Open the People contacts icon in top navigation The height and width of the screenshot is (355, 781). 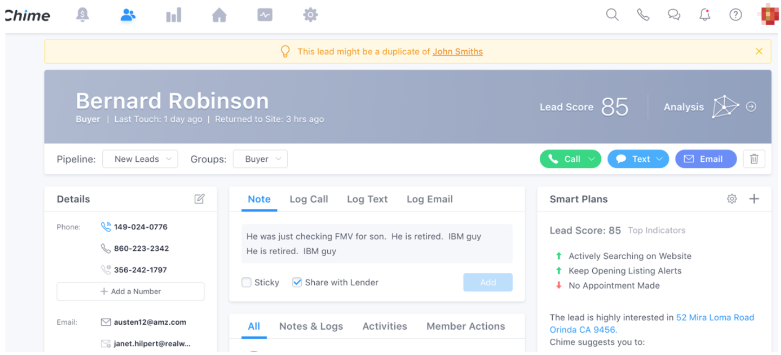pos(128,15)
